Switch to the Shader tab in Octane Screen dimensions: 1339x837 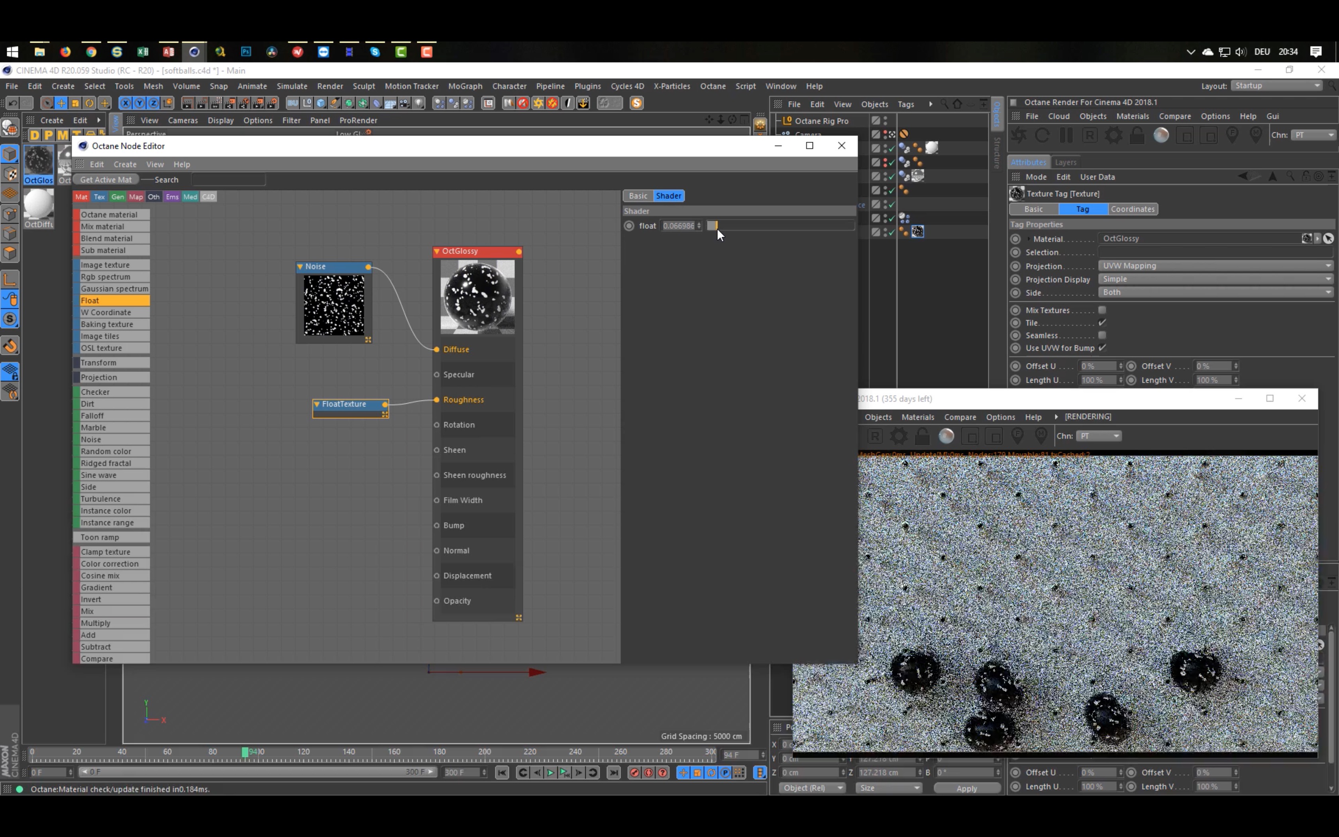pos(668,196)
